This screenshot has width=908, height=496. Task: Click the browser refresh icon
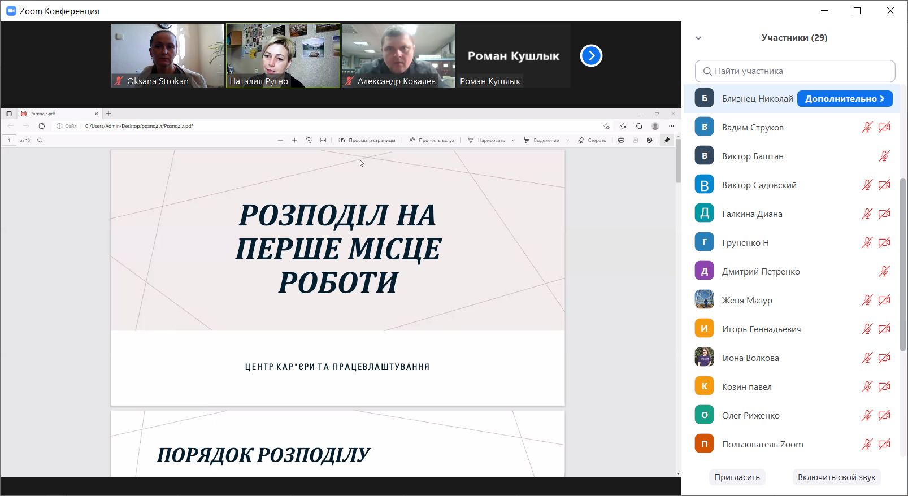tap(42, 126)
